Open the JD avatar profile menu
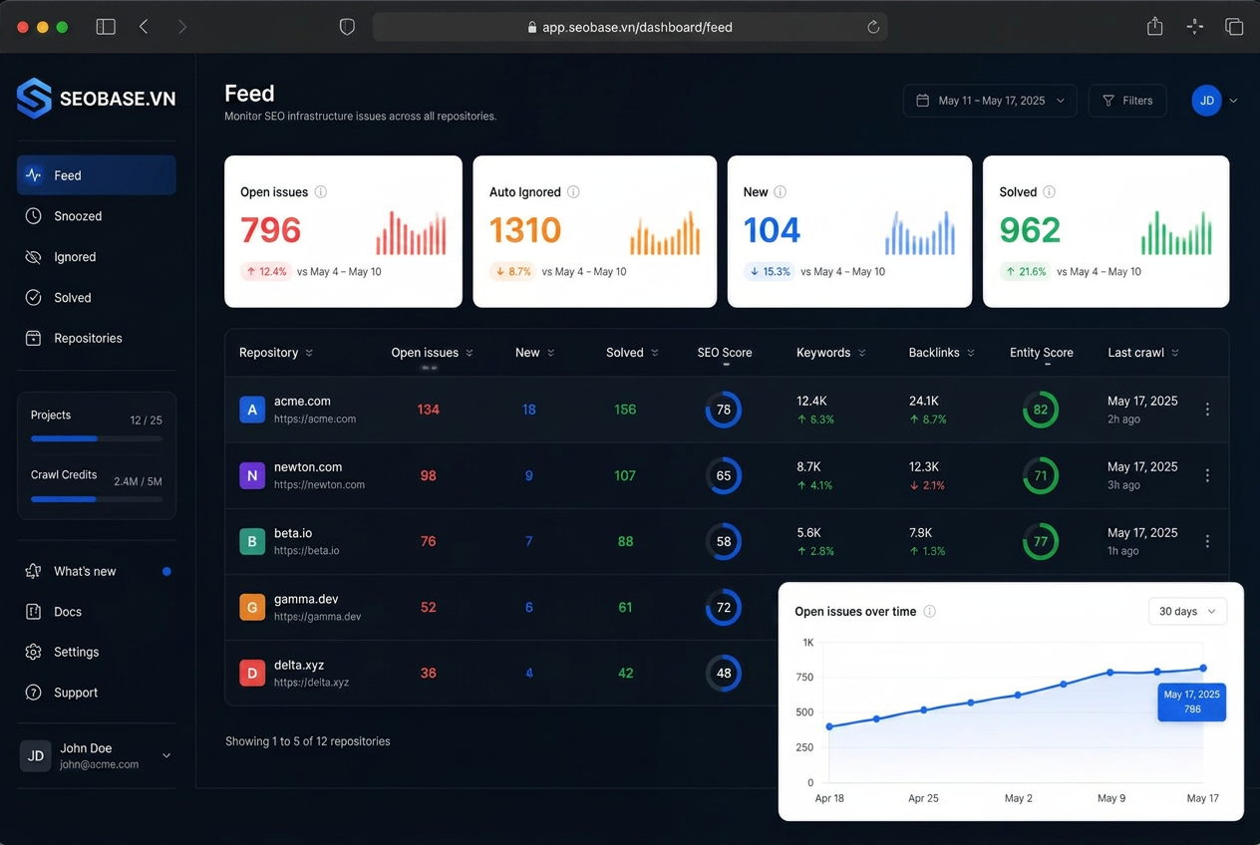The height and width of the screenshot is (845, 1260). (1214, 101)
